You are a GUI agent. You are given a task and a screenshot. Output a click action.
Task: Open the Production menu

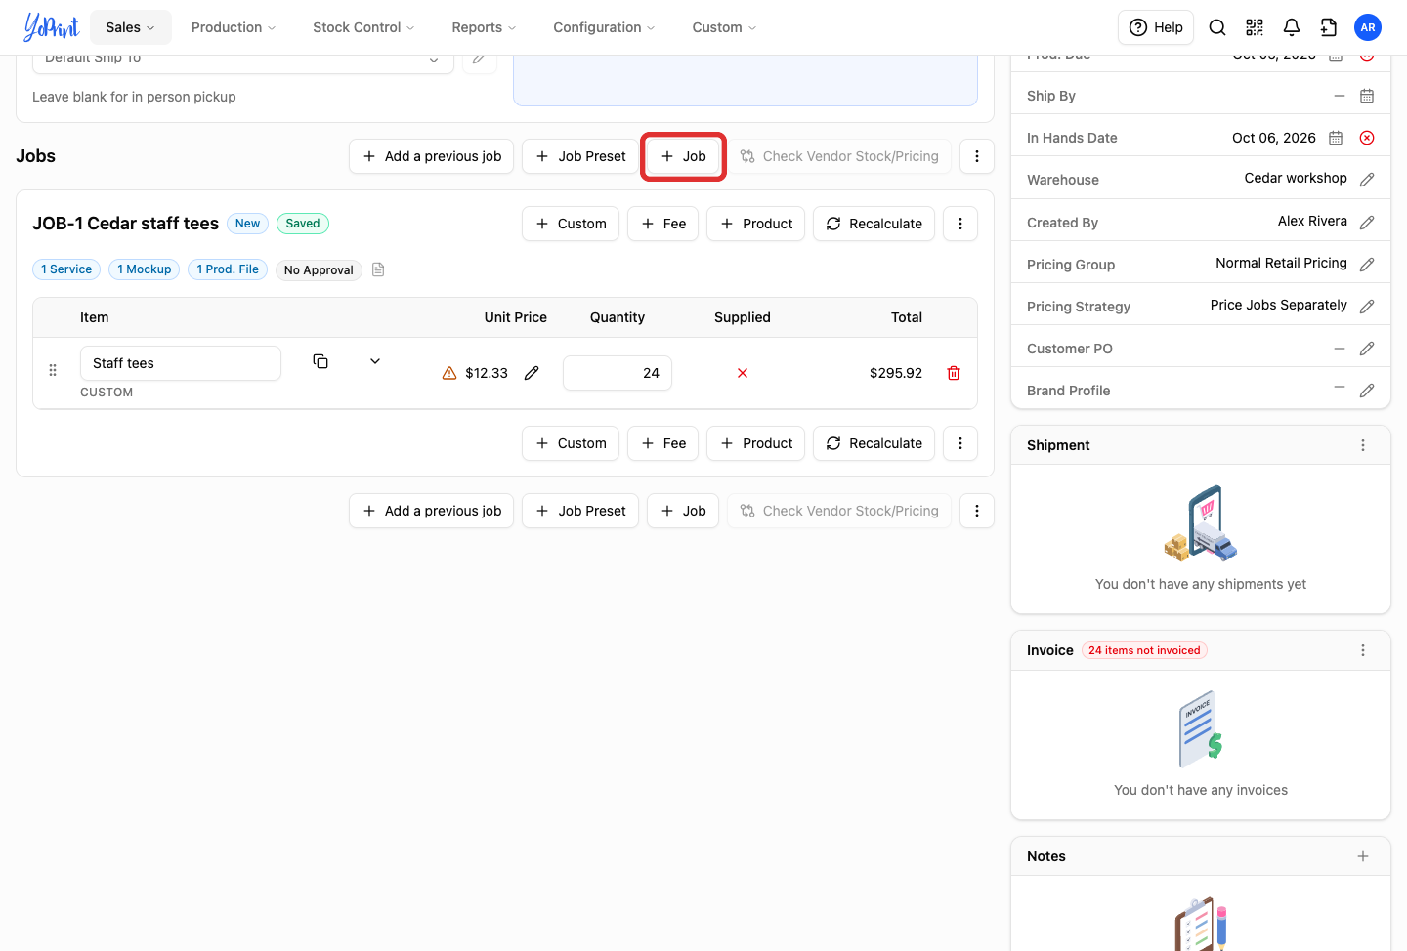click(234, 27)
